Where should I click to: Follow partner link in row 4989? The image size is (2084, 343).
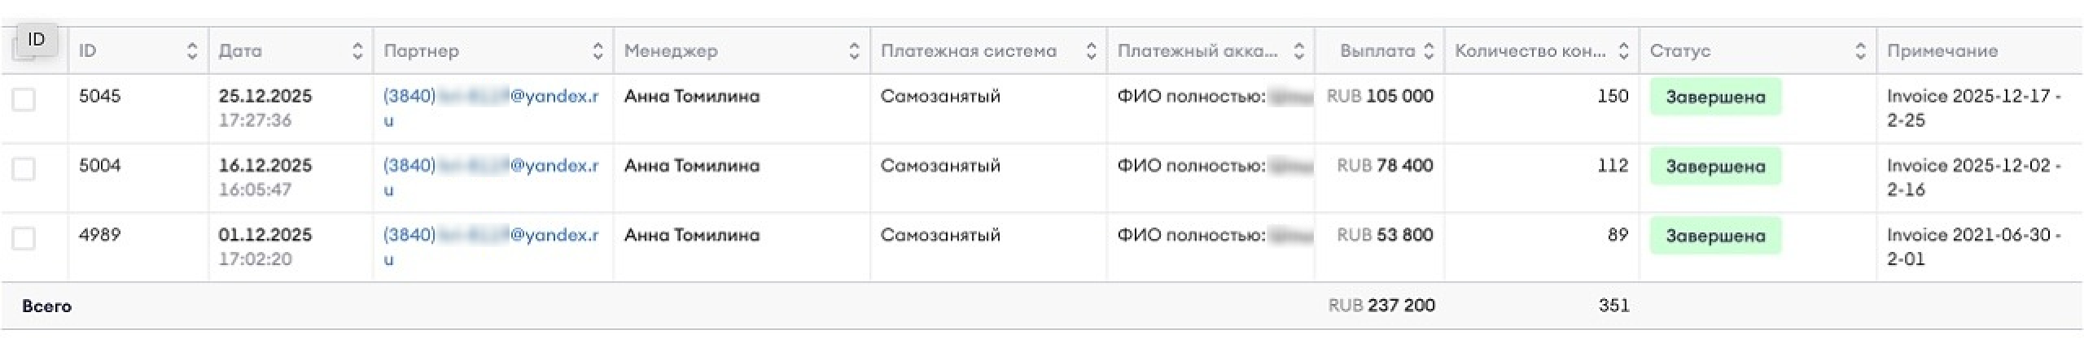(x=491, y=247)
